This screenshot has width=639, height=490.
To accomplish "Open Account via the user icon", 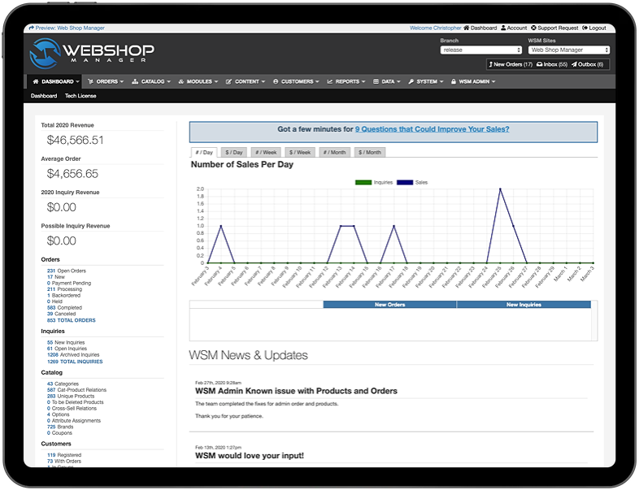I will pos(503,28).
